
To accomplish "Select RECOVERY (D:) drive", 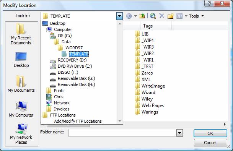I will coord(68,60).
